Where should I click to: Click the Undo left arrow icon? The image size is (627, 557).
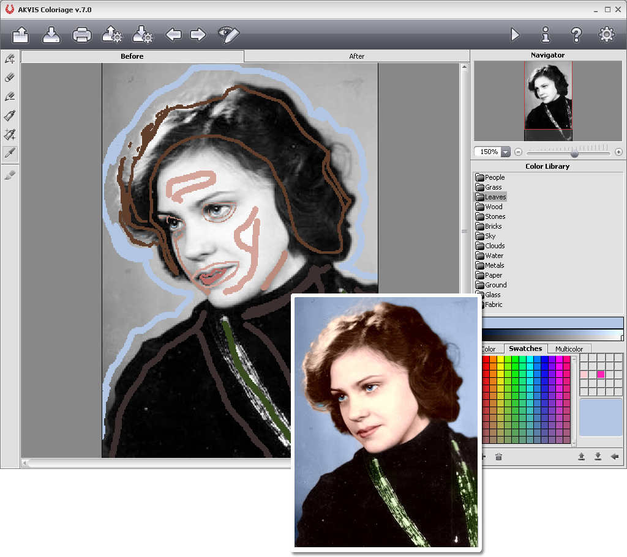click(x=173, y=35)
